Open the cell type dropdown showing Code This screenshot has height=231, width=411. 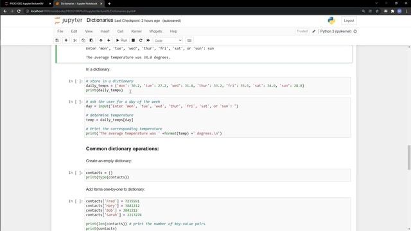tap(168, 40)
